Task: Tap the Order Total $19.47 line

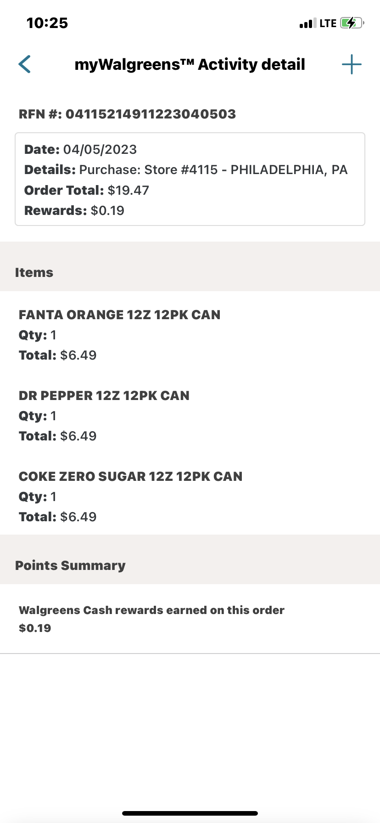Action: pyautogui.click(x=87, y=190)
